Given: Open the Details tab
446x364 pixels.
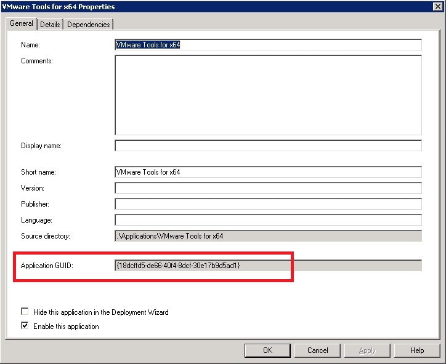Looking at the screenshot, I should [50, 25].
